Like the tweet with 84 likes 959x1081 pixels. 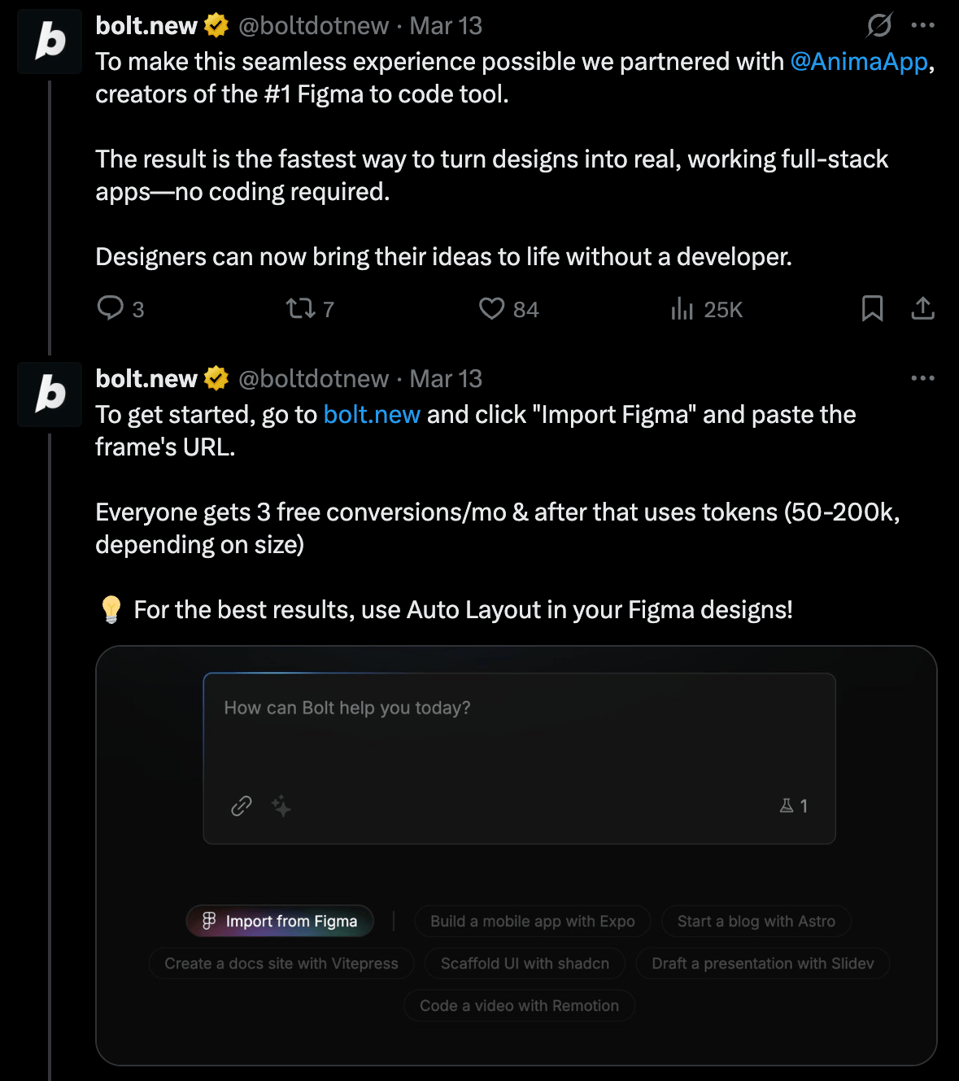click(x=491, y=308)
